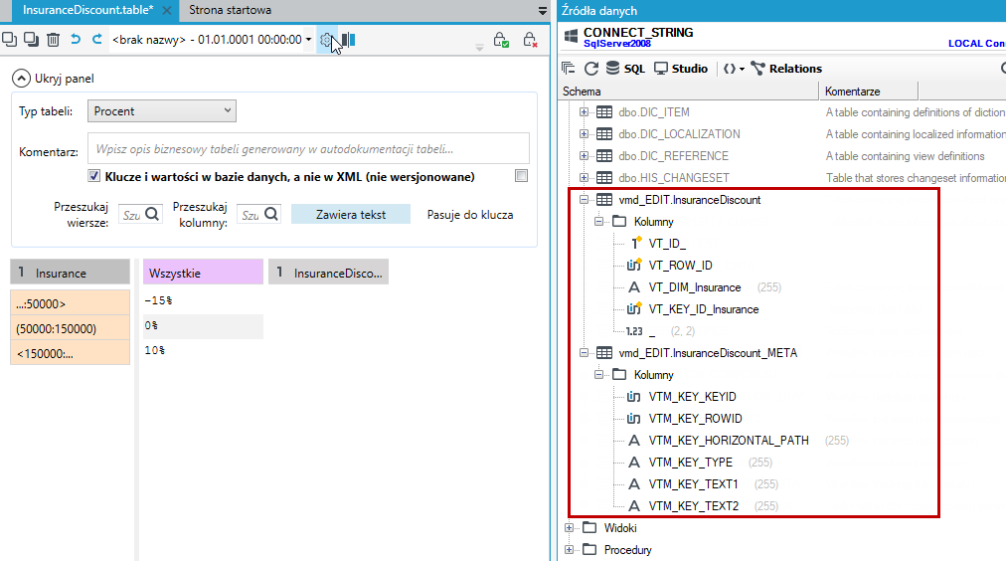
Task: Select the Zawiera tekst search mode
Action: 350,215
